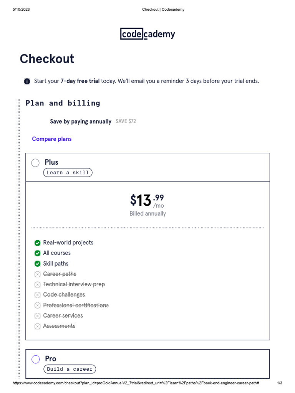Click the X icon beside Technical interview prep
The image size is (295, 393).
click(x=37, y=284)
